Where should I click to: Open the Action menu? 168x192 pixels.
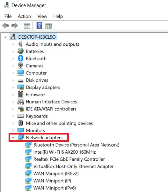click(24, 16)
